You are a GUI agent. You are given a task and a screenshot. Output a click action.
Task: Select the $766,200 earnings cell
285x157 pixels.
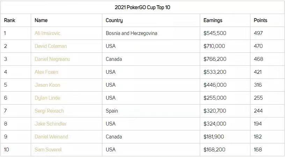[215, 59]
